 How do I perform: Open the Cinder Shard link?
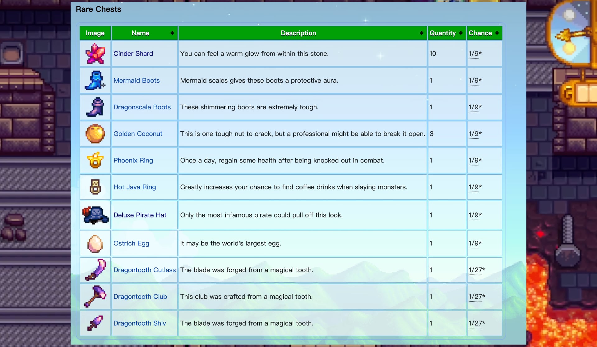(133, 54)
